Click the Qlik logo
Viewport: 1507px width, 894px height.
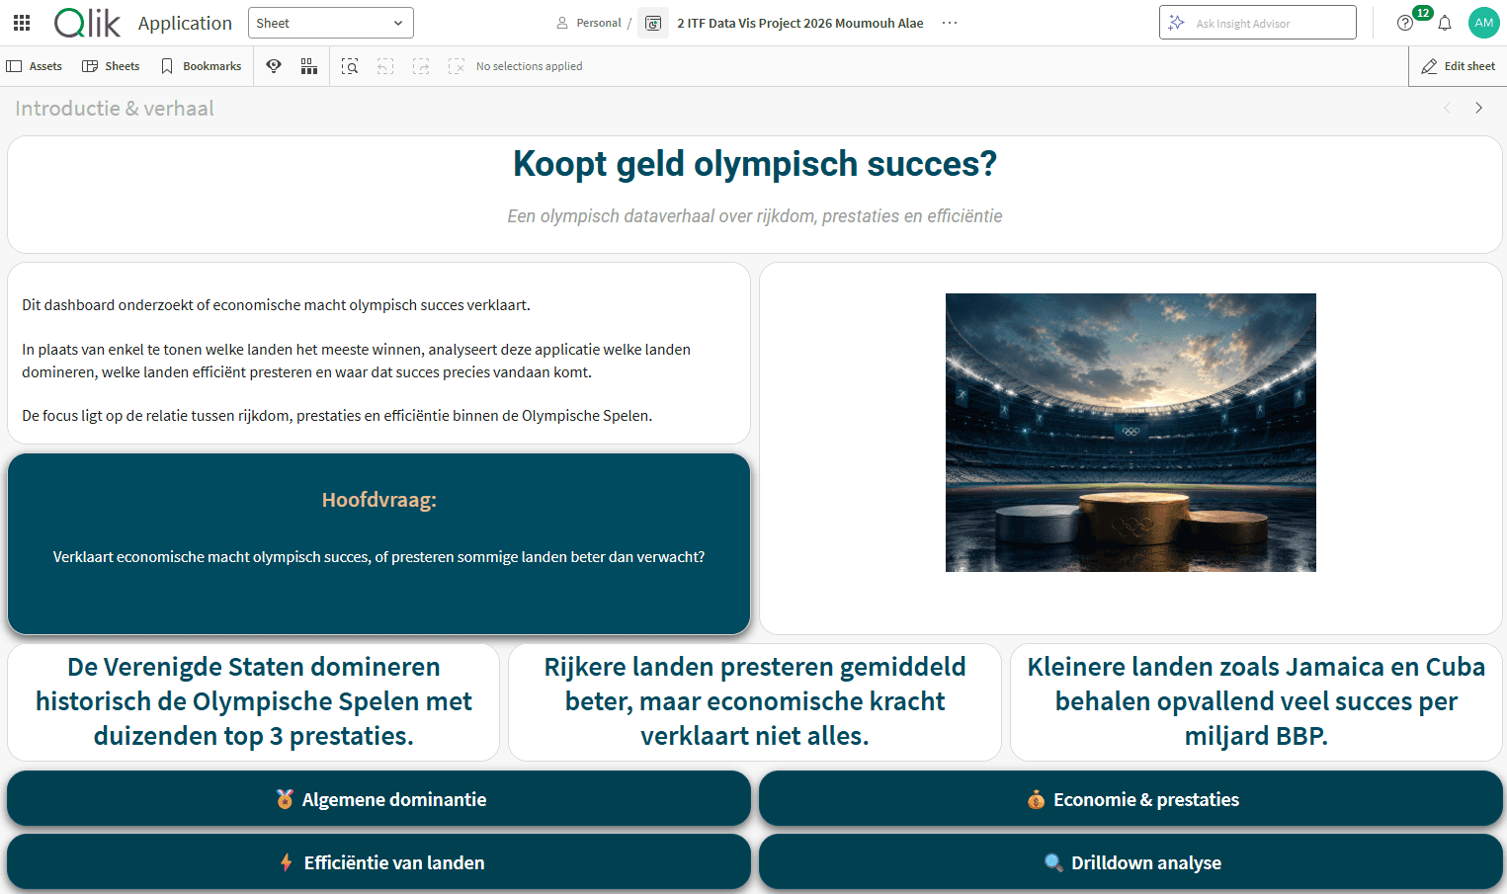[87, 23]
